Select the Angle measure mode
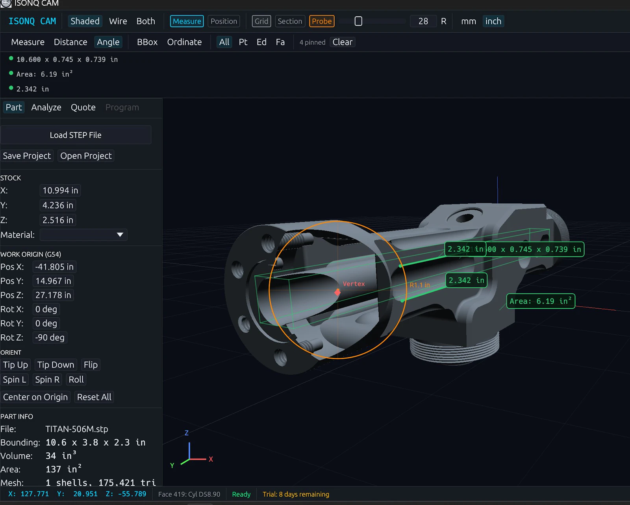The height and width of the screenshot is (505, 630). point(108,42)
